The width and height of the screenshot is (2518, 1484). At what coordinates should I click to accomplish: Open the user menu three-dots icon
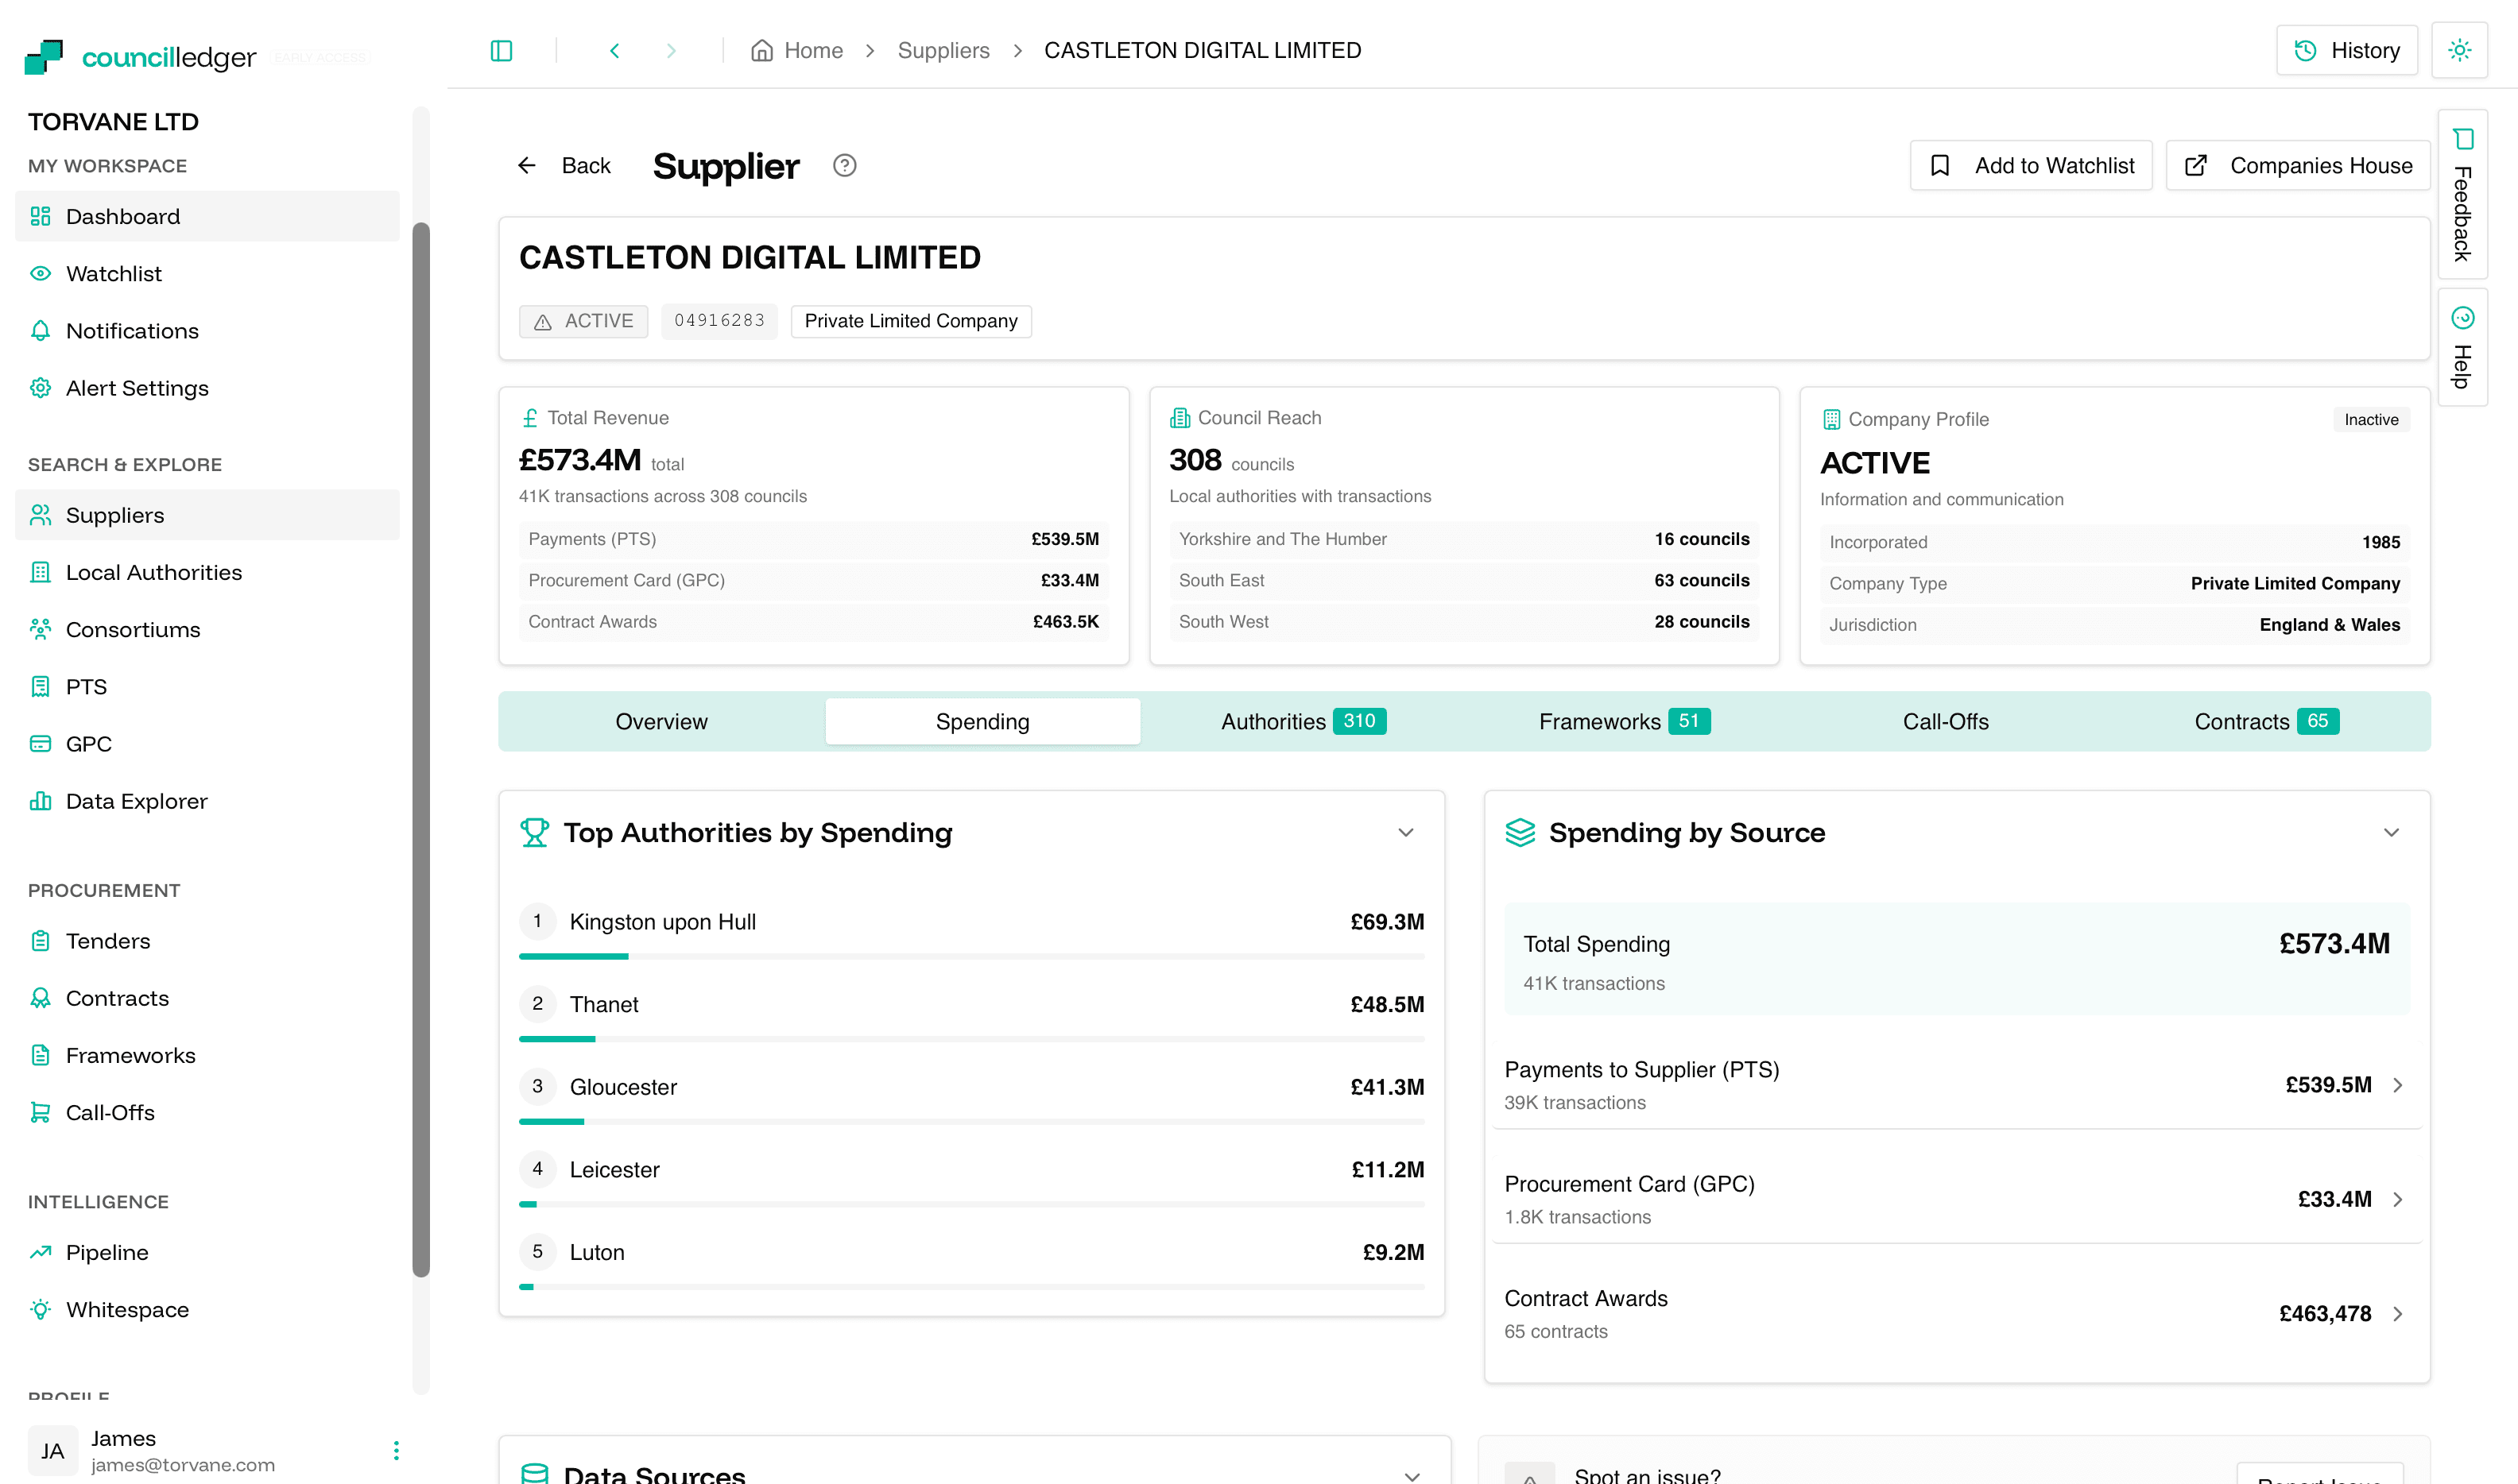tap(396, 1450)
